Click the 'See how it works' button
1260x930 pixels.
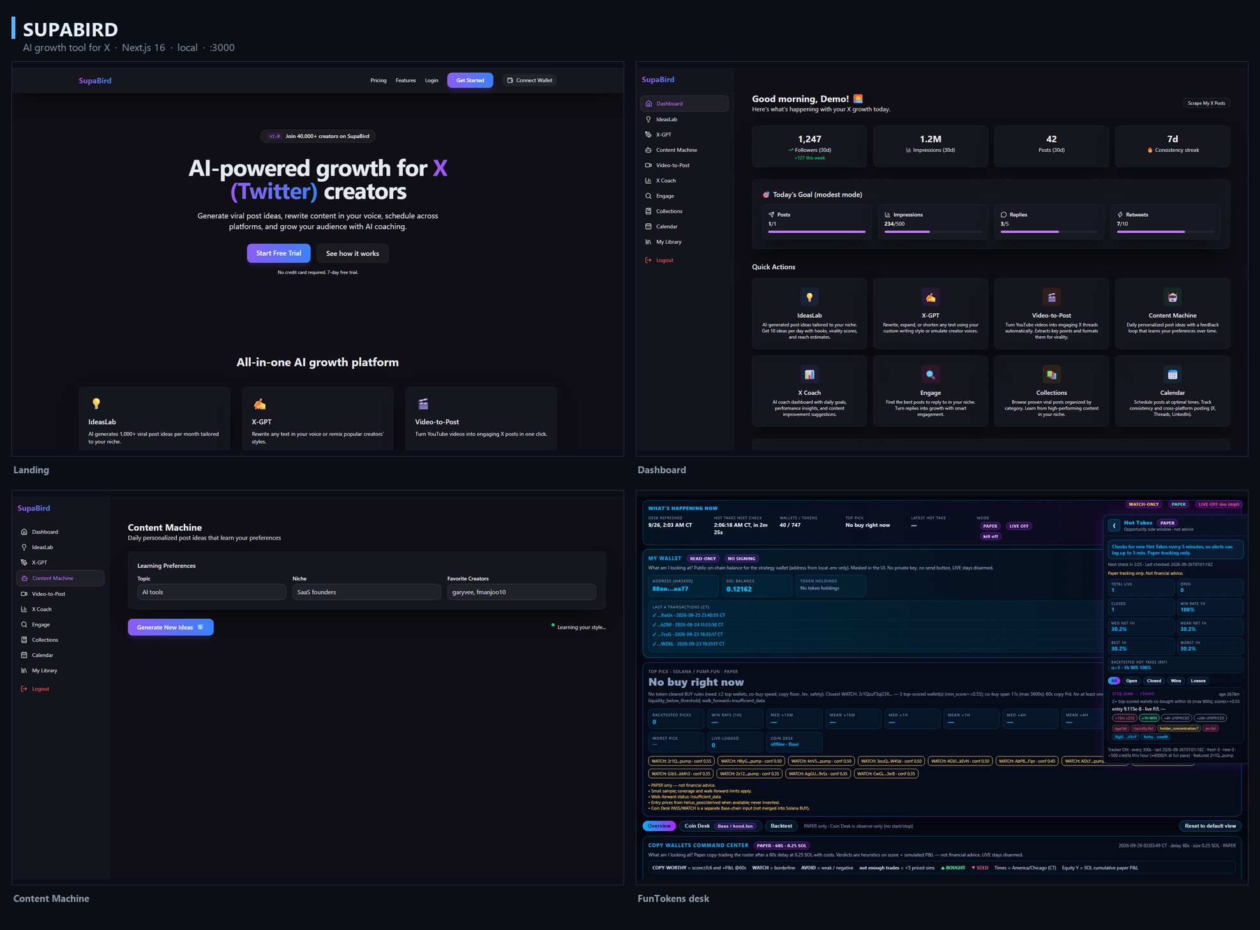[x=352, y=253]
